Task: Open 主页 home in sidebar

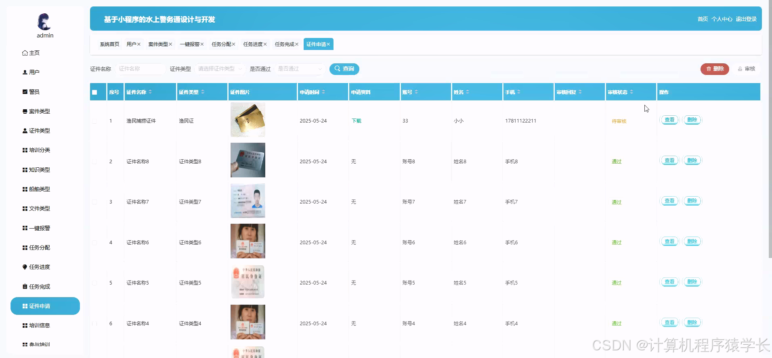Action: 31,53
